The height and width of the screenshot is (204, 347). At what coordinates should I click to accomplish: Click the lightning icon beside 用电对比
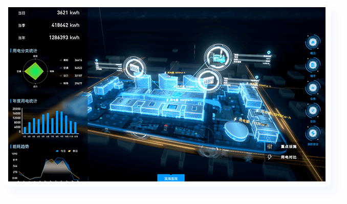point(270,157)
